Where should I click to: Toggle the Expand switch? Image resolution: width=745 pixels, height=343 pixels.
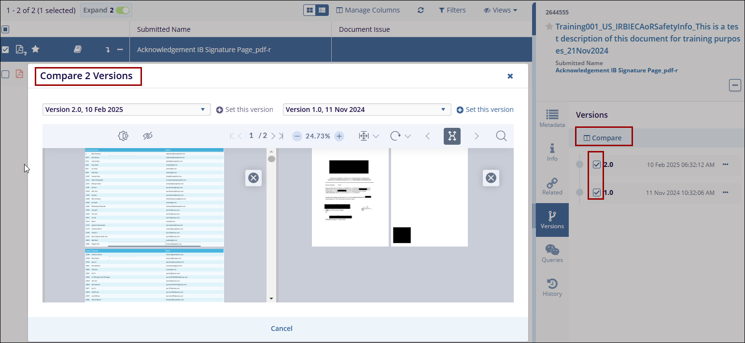click(123, 10)
